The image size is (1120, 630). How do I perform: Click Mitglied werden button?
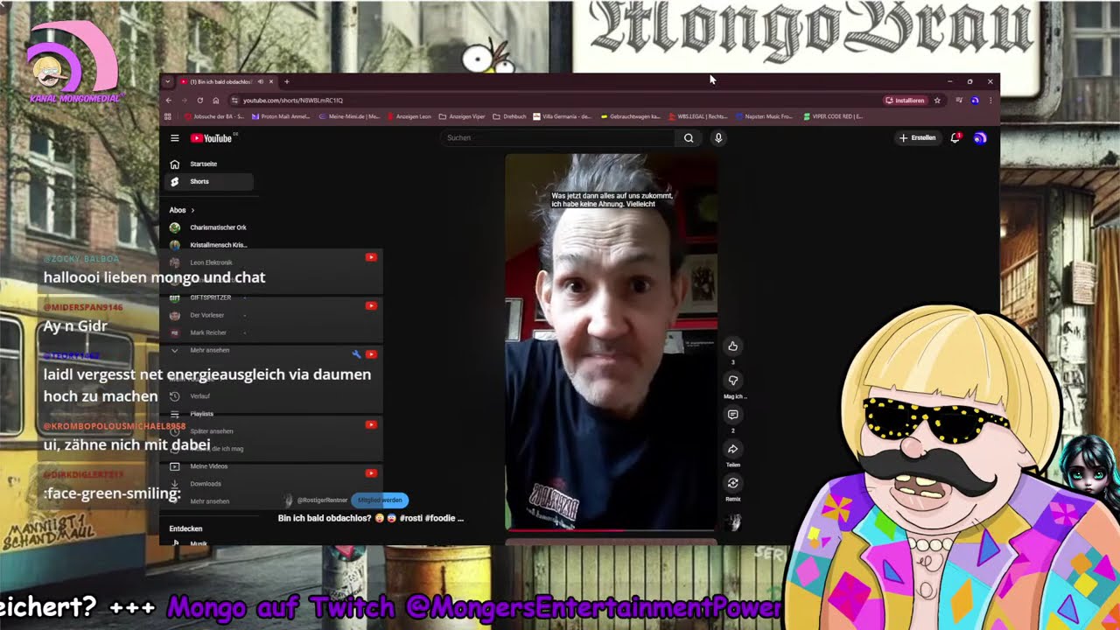tap(380, 500)
